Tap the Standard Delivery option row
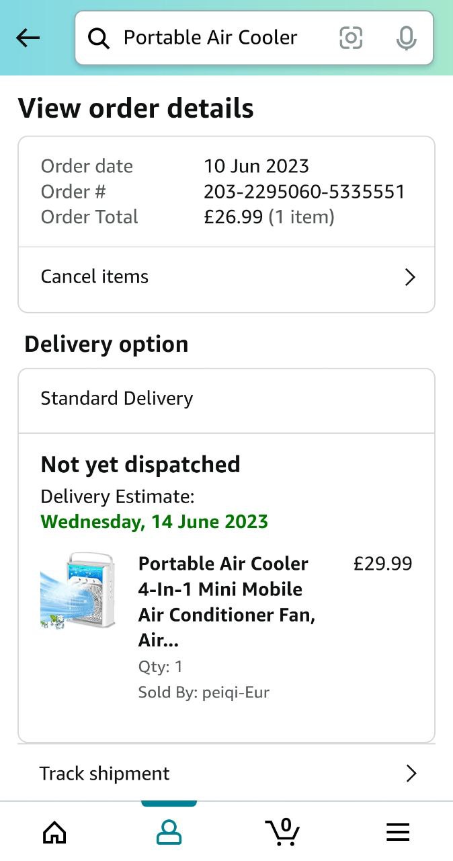The width and height of the screenshot is (453, 861). point(226,399)
